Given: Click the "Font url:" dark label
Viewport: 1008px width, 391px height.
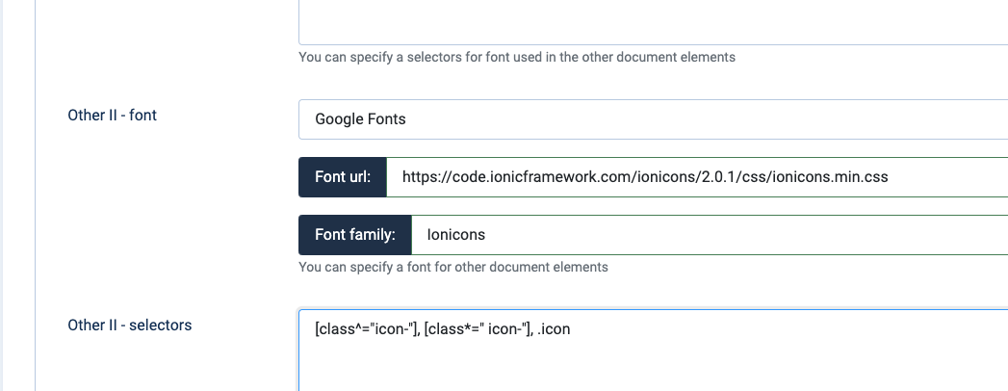Looking at the screenshot, I should (x=343, y=177).
